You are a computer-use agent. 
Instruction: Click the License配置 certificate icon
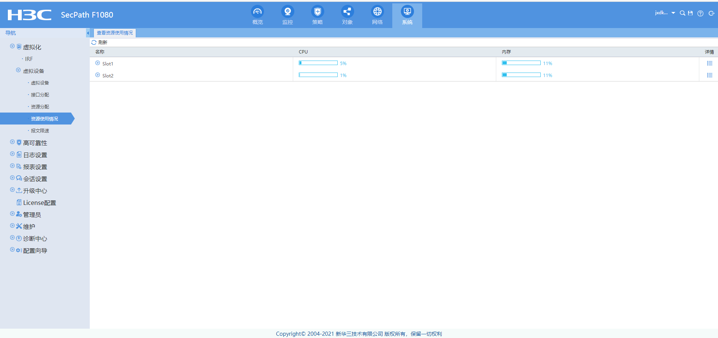(19, 202)
